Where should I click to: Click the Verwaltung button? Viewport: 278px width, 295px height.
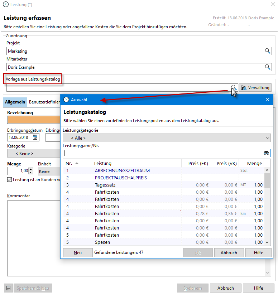click(255, 88)
